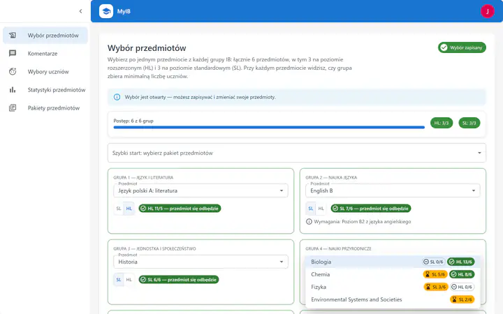Click the GRUPA 4 — NAUKI PRZYRODNICZE label

338,248
